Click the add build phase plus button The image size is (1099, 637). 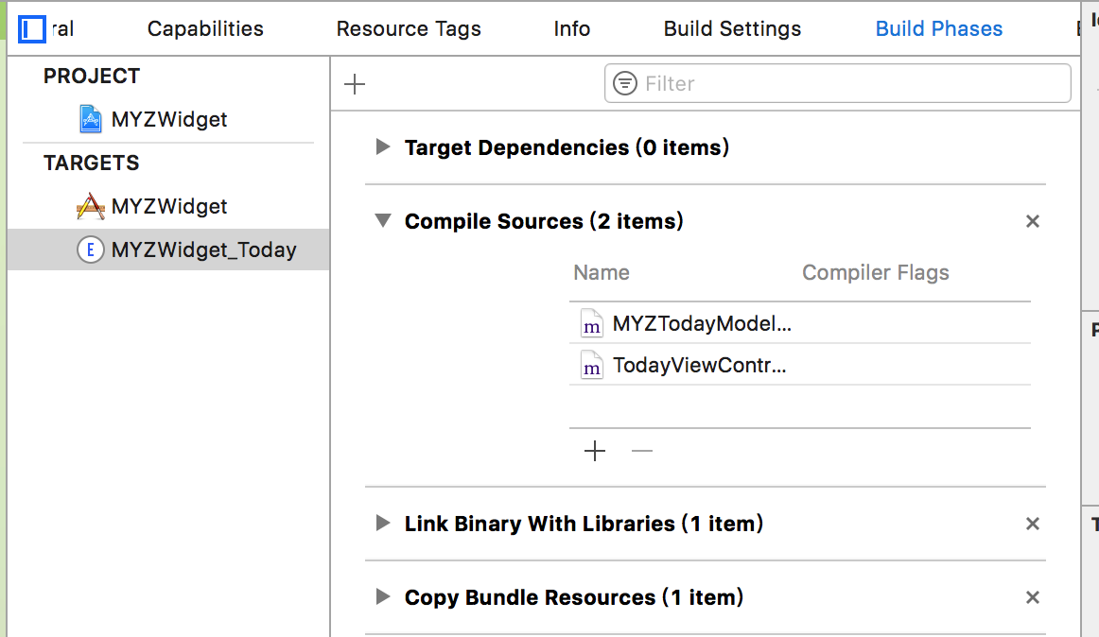coord(355,84)
